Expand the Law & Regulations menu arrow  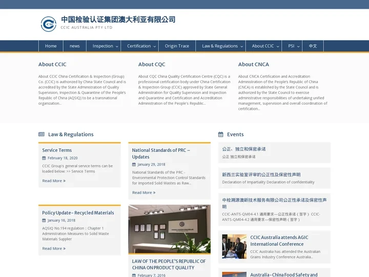242,46
